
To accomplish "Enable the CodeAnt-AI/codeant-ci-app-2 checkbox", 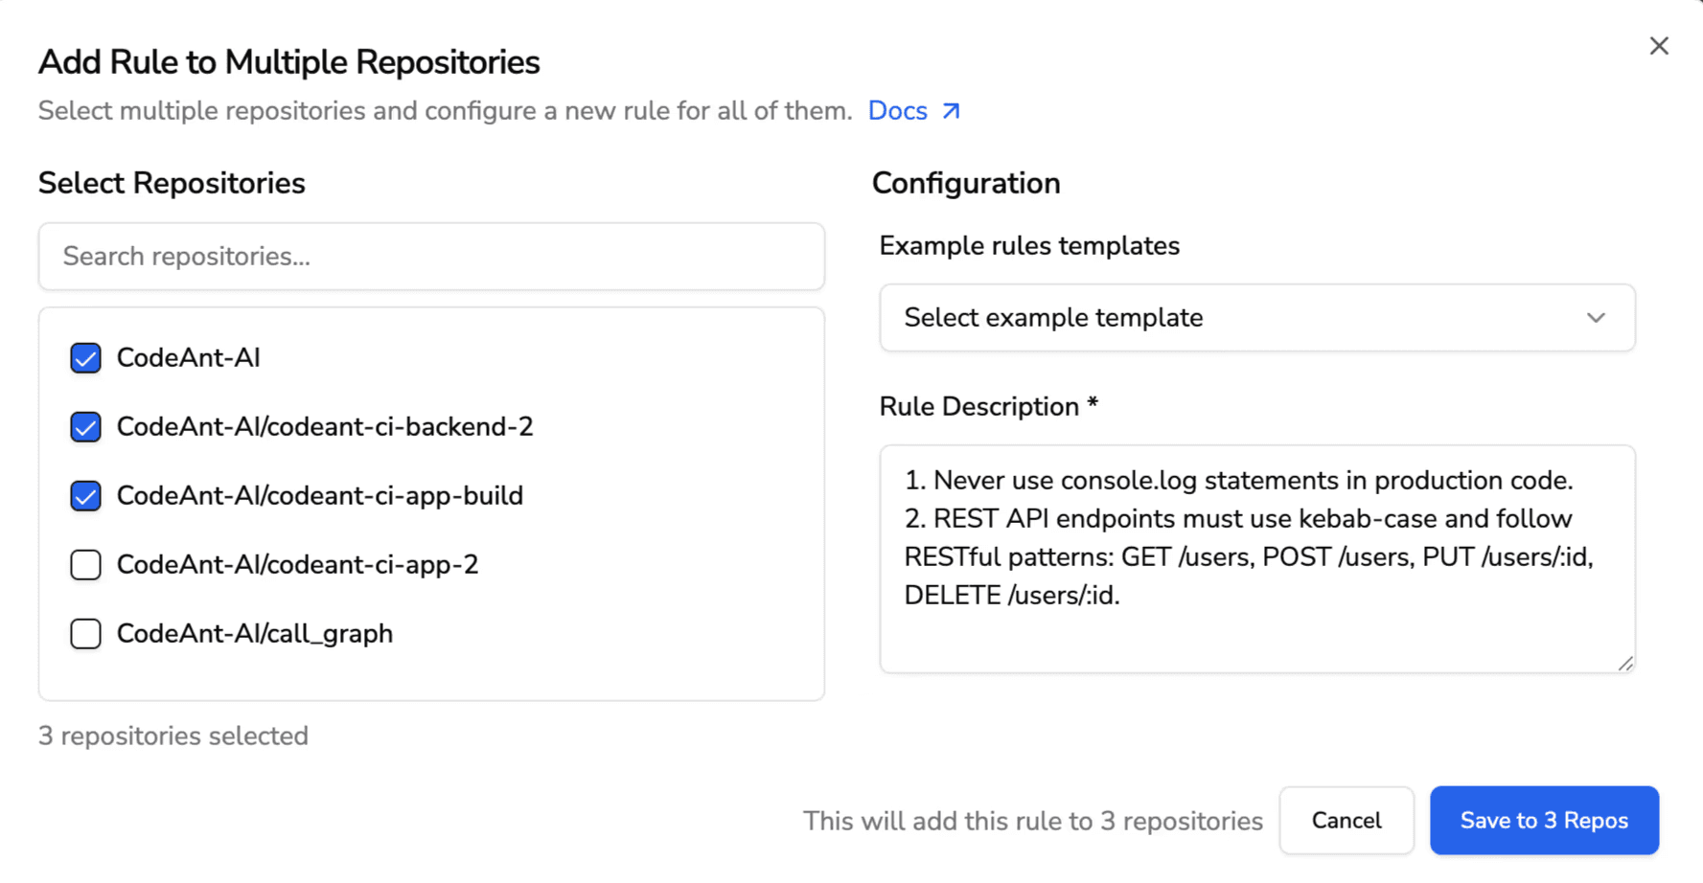I will click(x=85, y=564).
